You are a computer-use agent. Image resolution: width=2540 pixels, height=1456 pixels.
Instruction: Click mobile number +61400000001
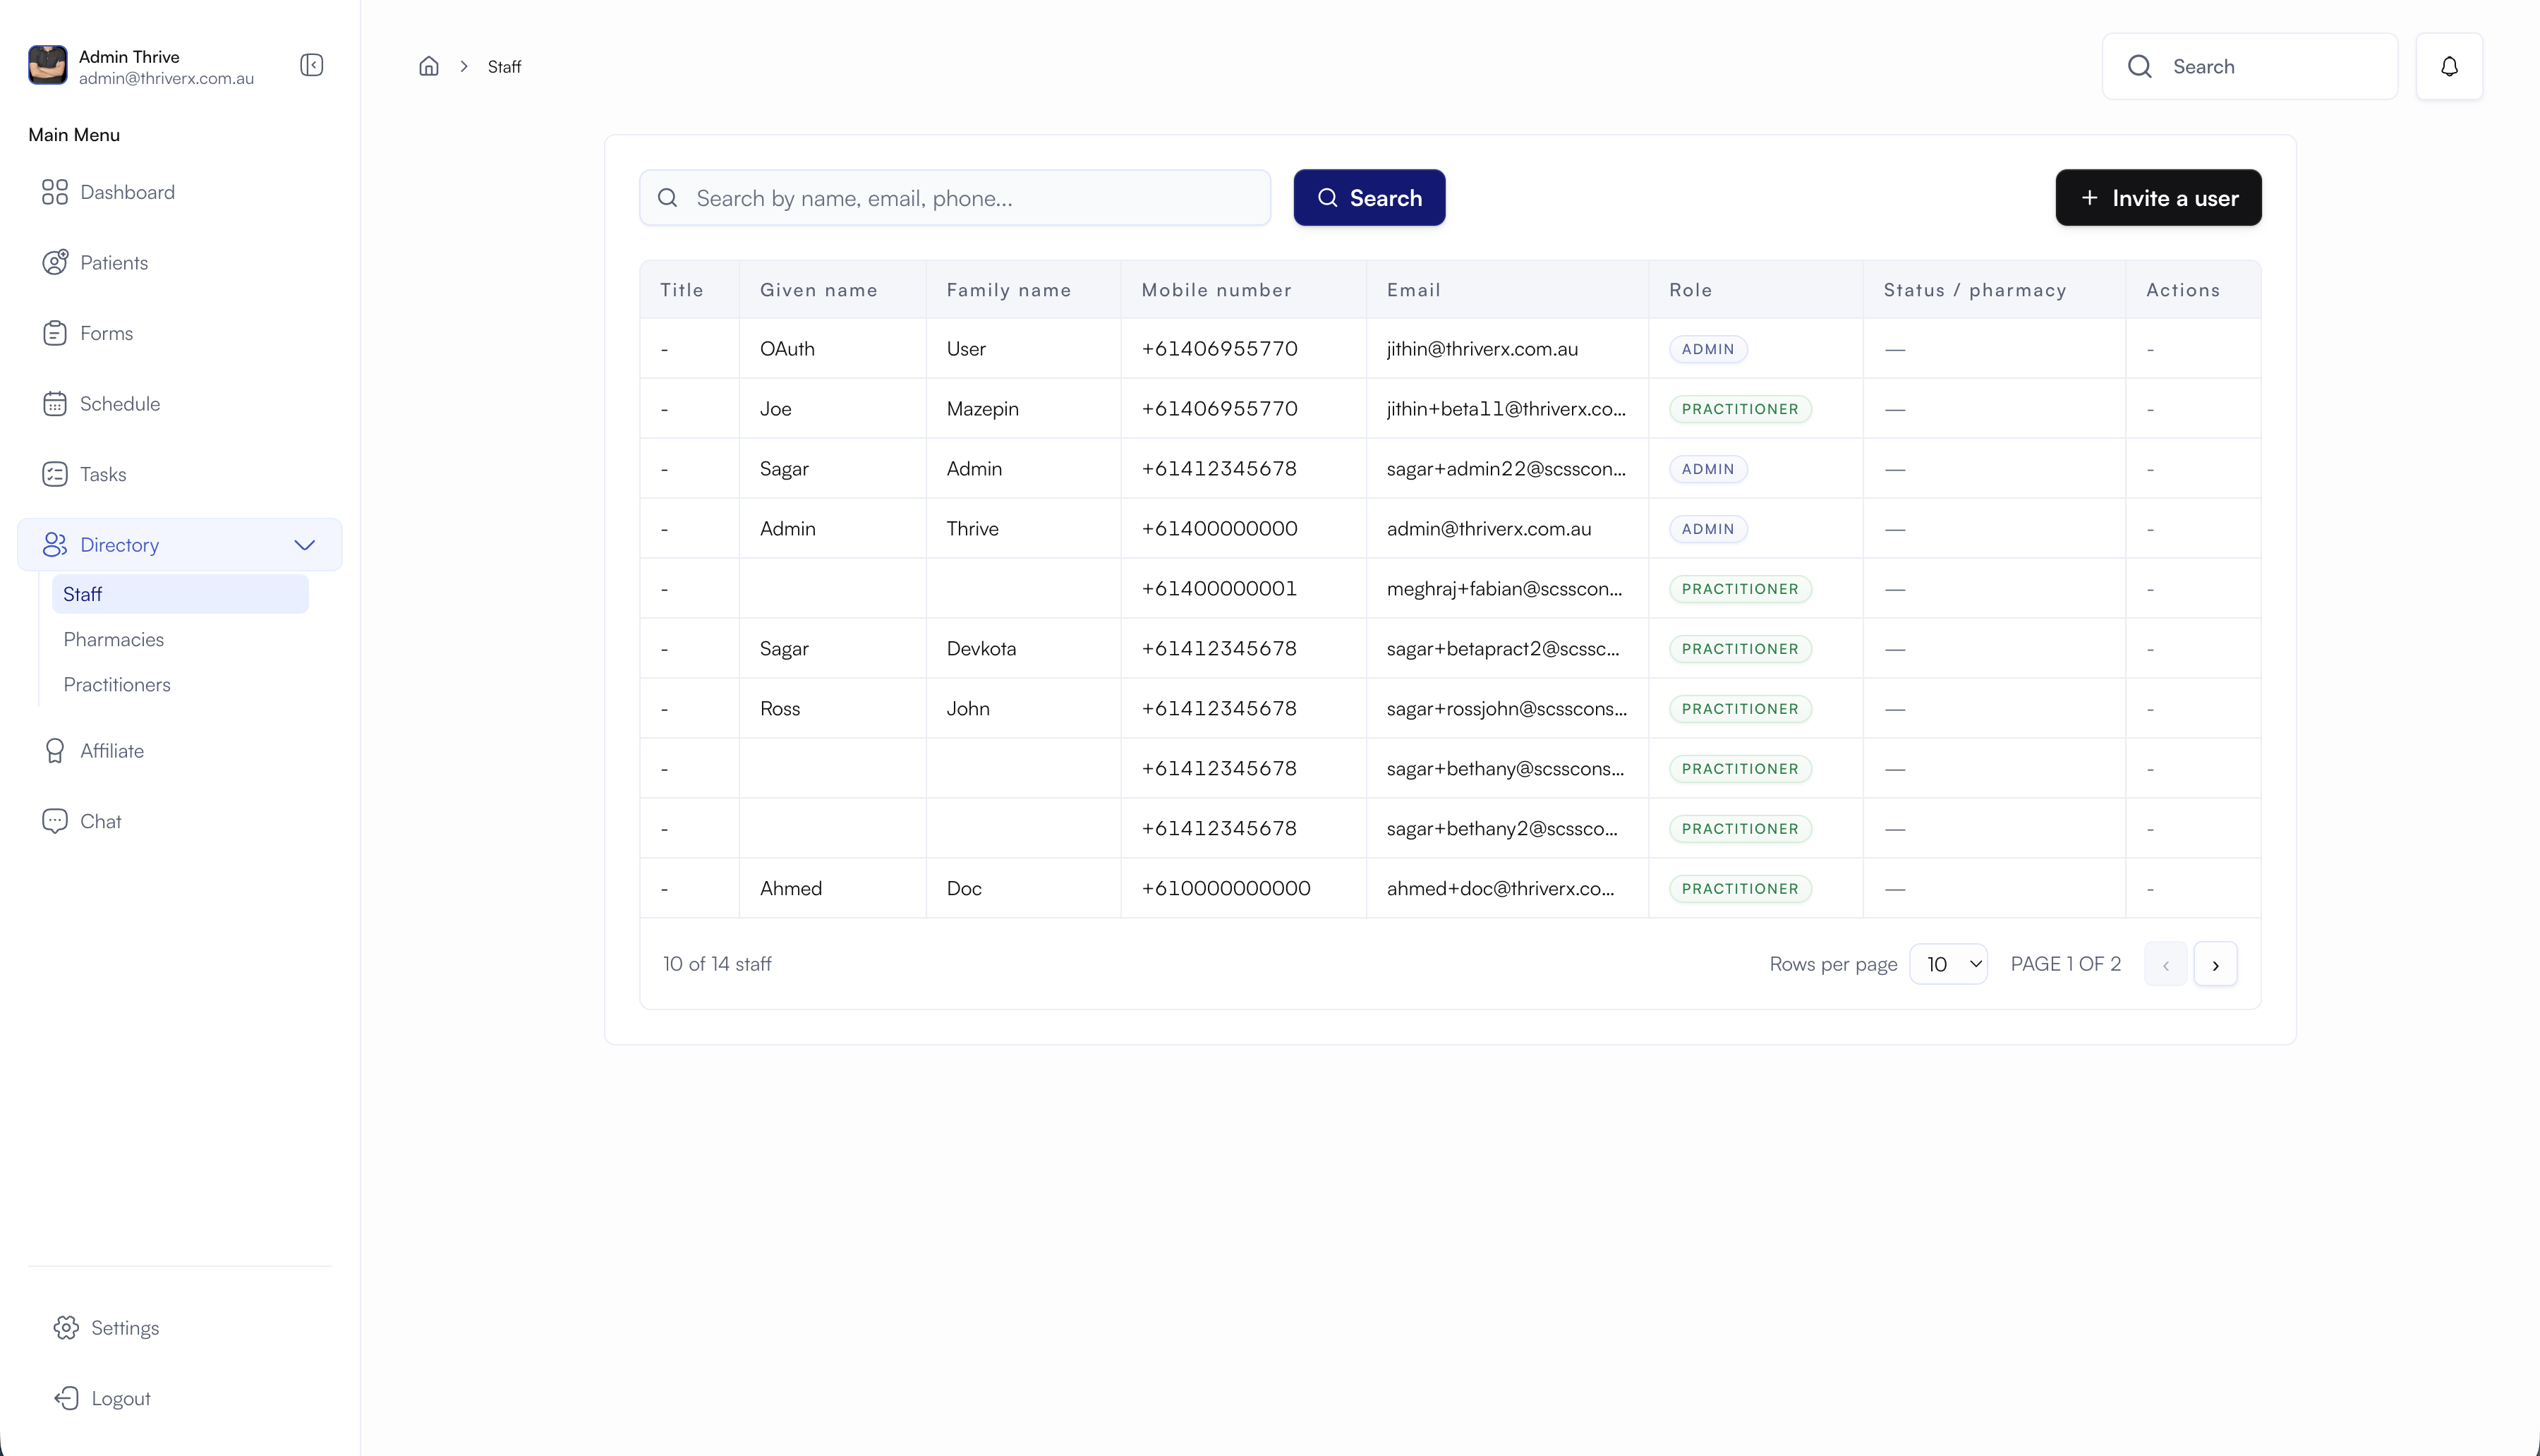[x=1218, y=589]
